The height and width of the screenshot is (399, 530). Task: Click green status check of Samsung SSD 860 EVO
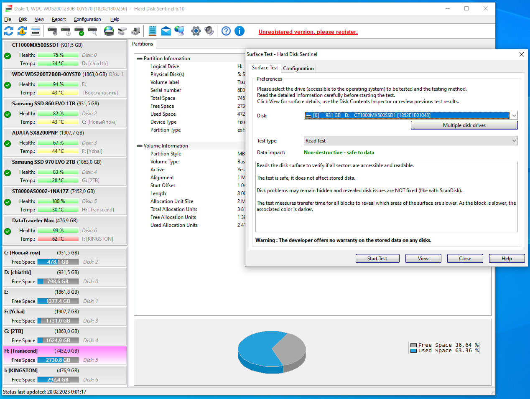(8, 114)
